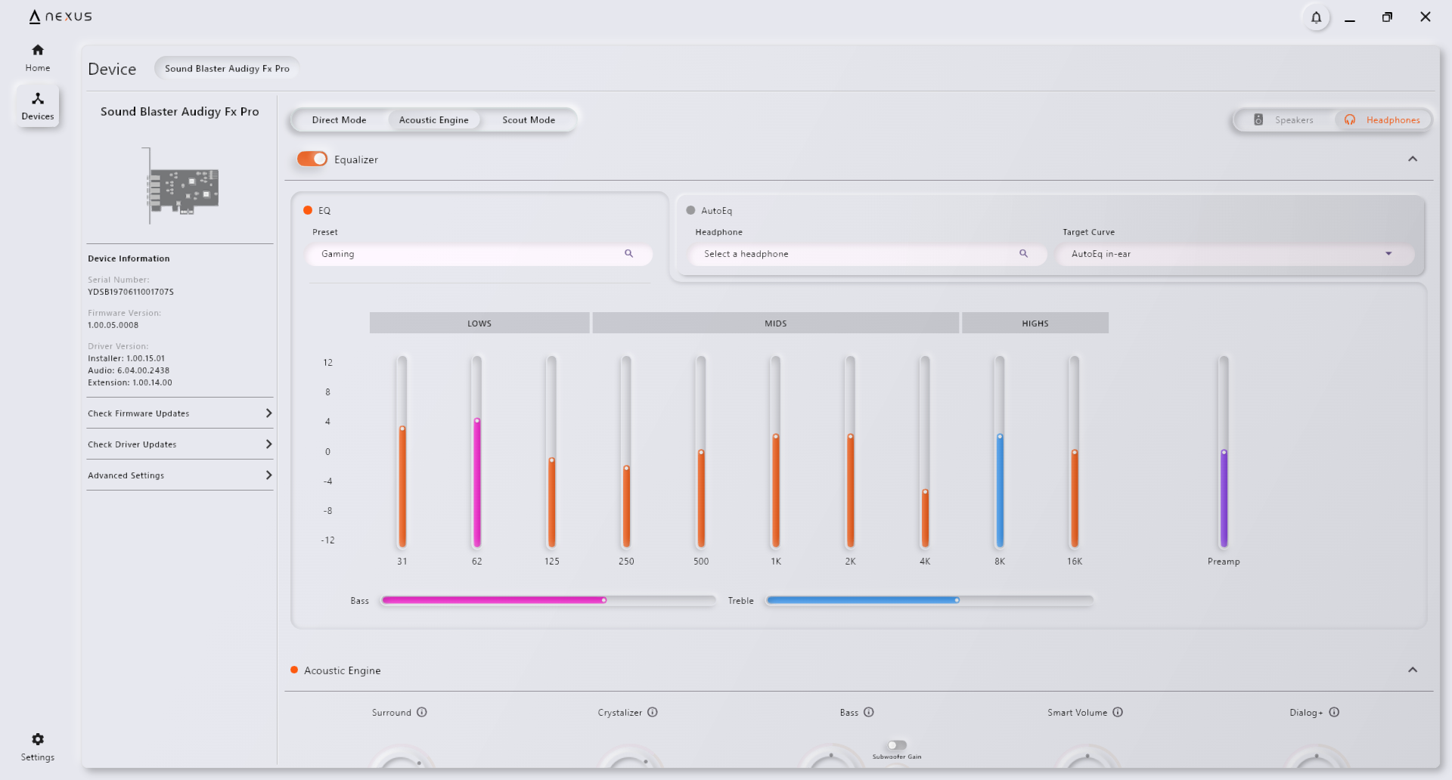Search EQ presets with magnifier icon
This screenshot has width=1452, height=780.
coord(628,254)
